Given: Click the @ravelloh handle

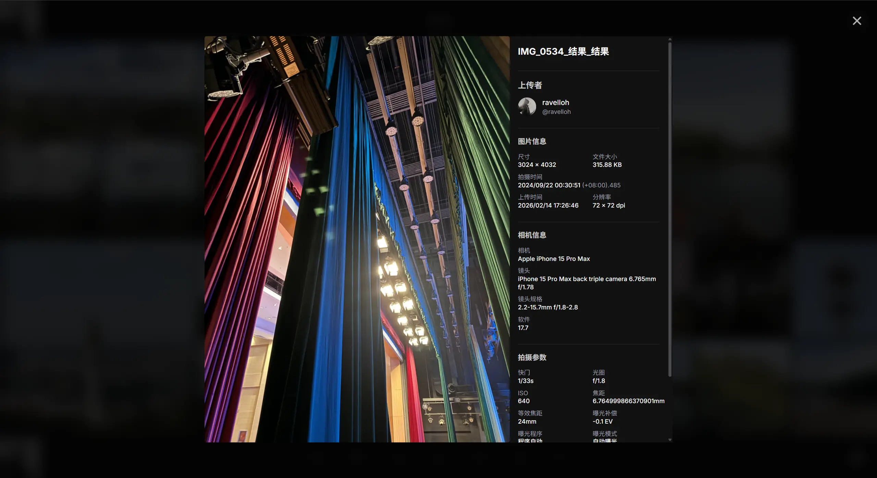Looking at the screenshot, I should point(556,112).
